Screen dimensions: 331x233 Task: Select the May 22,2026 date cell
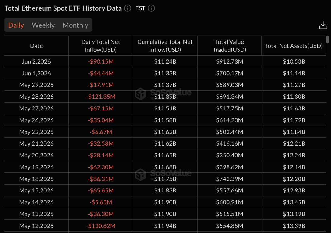(x=36, y=132)
